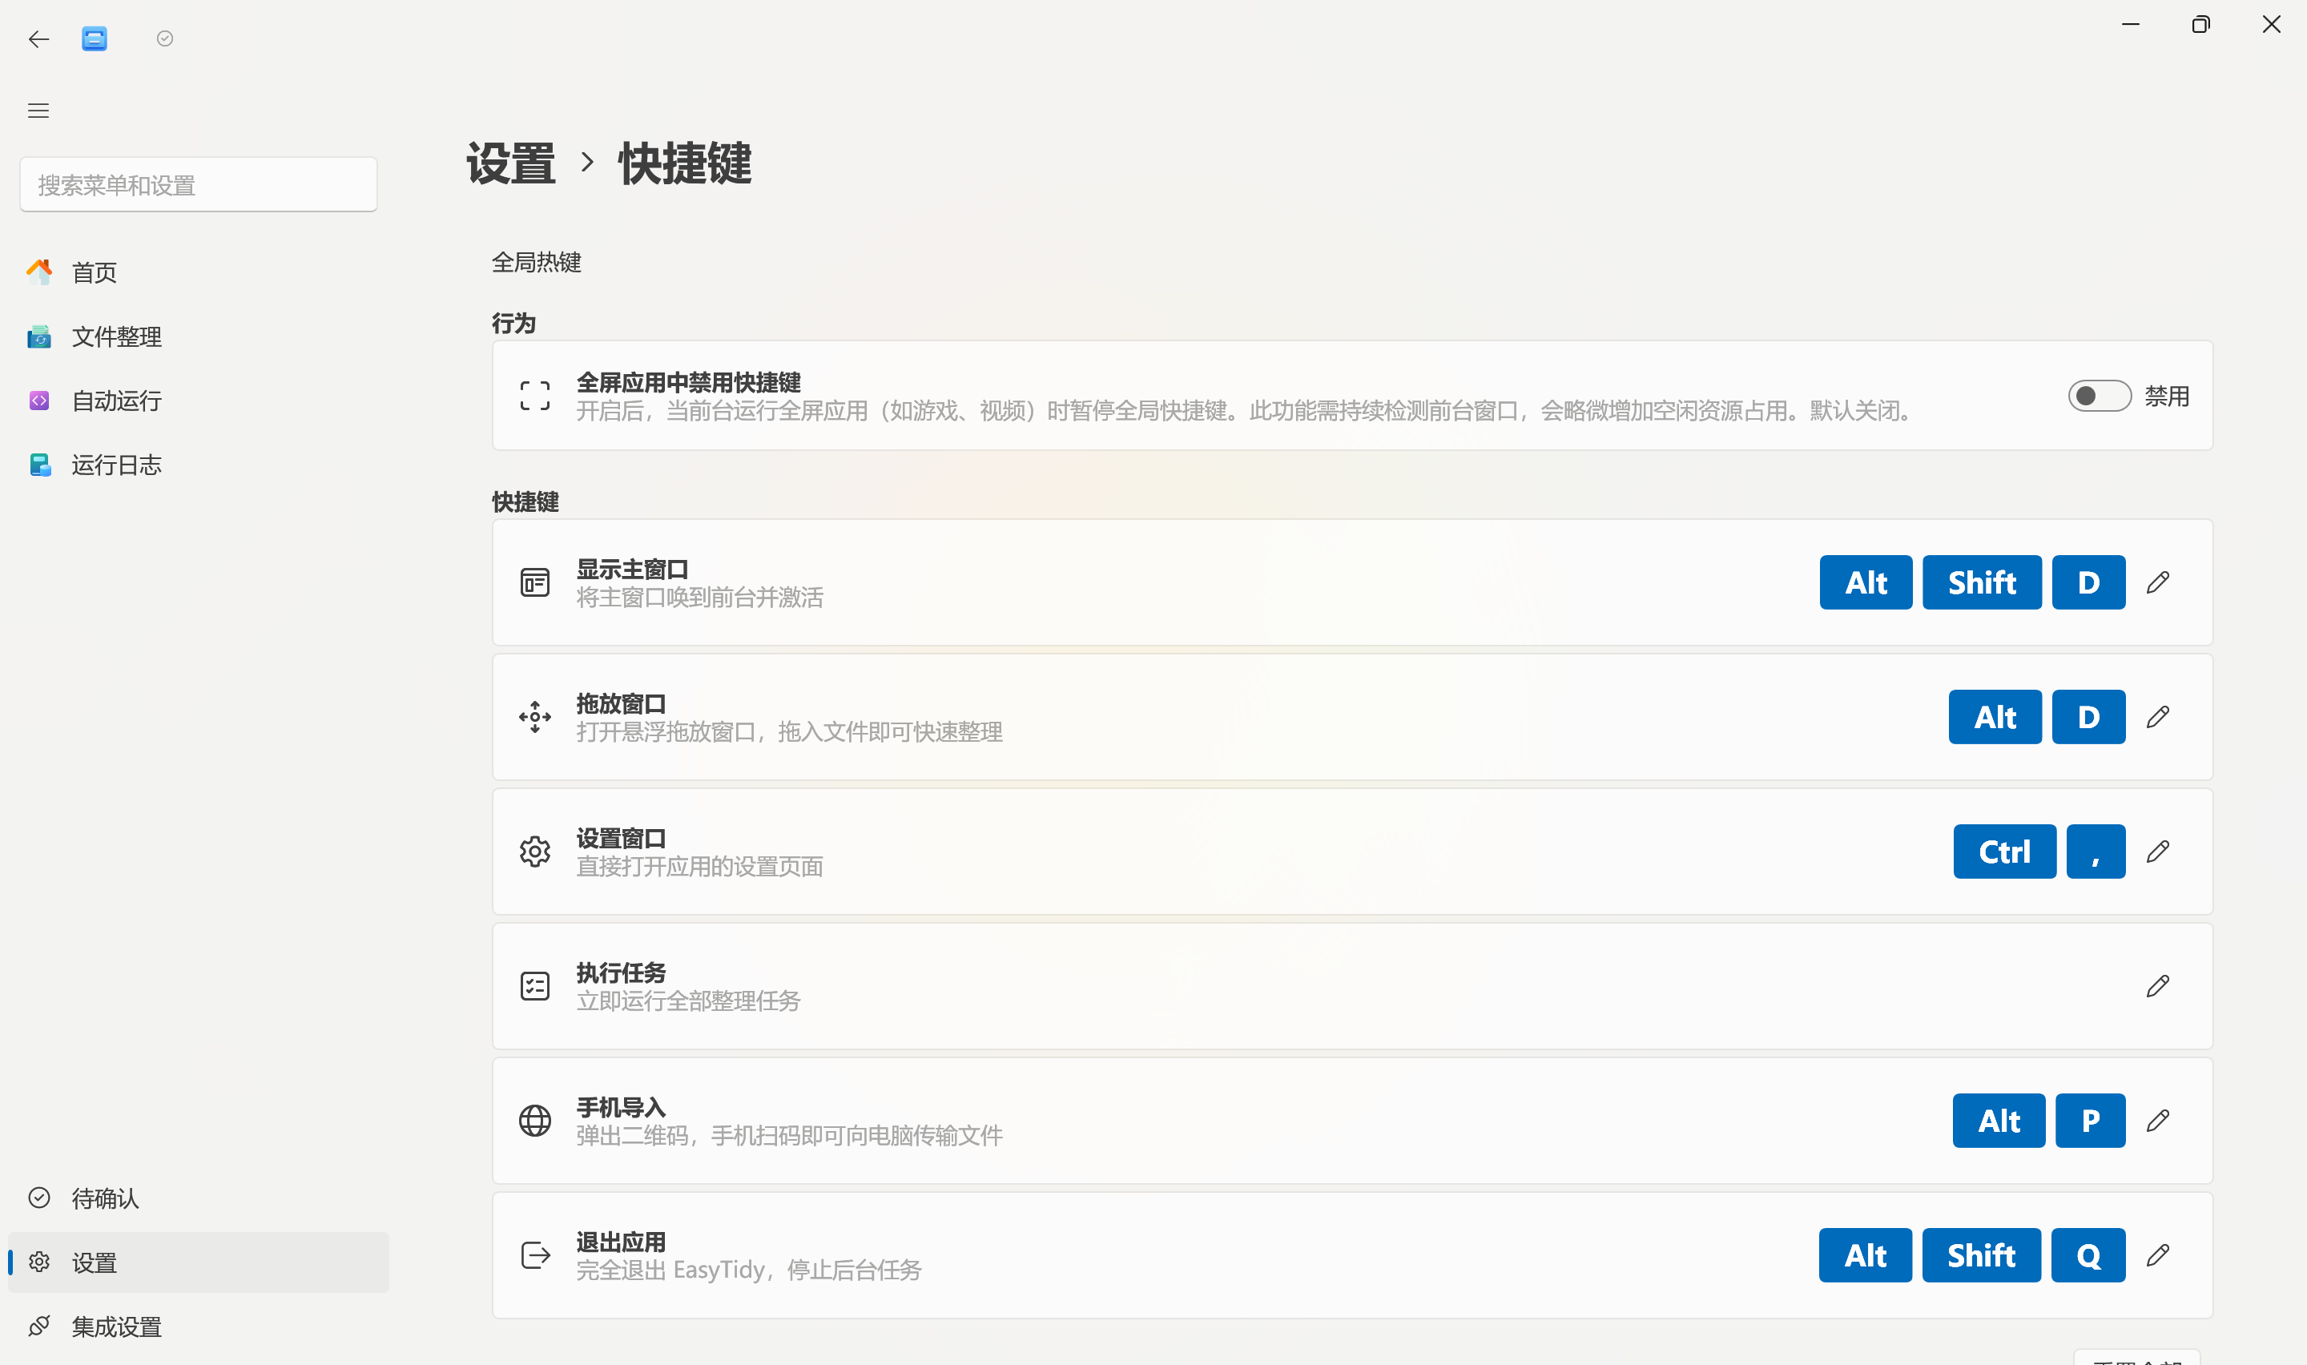This screenshot has width=2307, height=1365.
Task: Click the Q key in 退出应用 row
Action: click(2088, 1255)
